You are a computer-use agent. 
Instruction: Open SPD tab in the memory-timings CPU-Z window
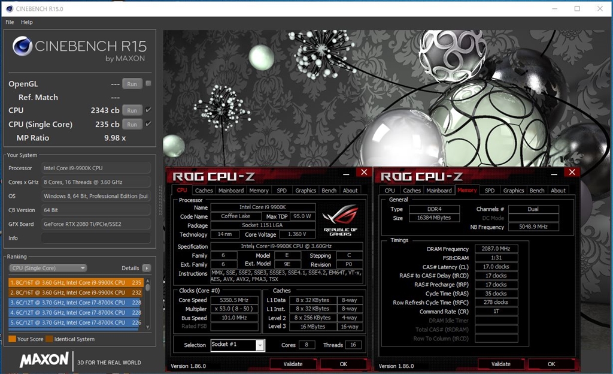[x=490, y=191]
